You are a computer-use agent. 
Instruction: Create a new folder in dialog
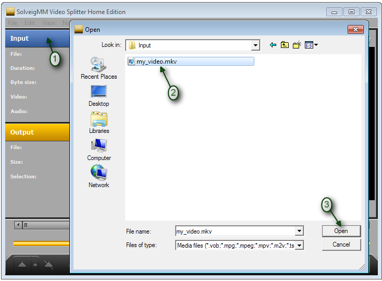(x=297, y=45)
